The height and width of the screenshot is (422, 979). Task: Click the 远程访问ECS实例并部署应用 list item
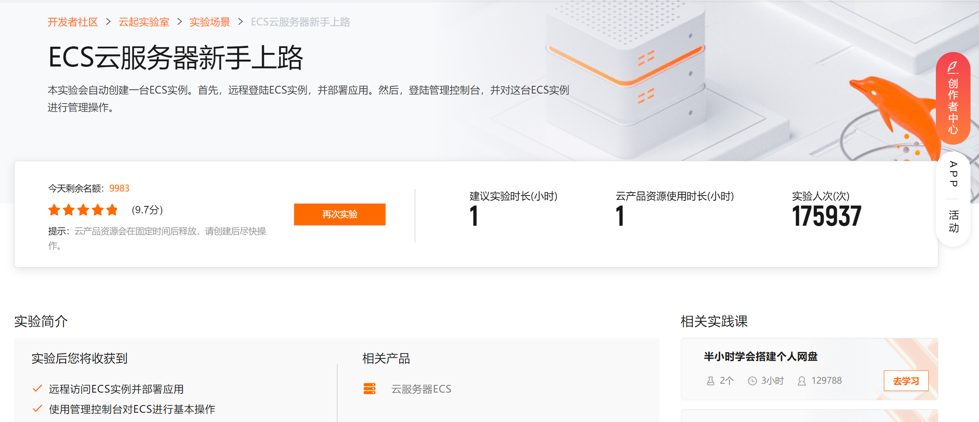click(116, 389)
